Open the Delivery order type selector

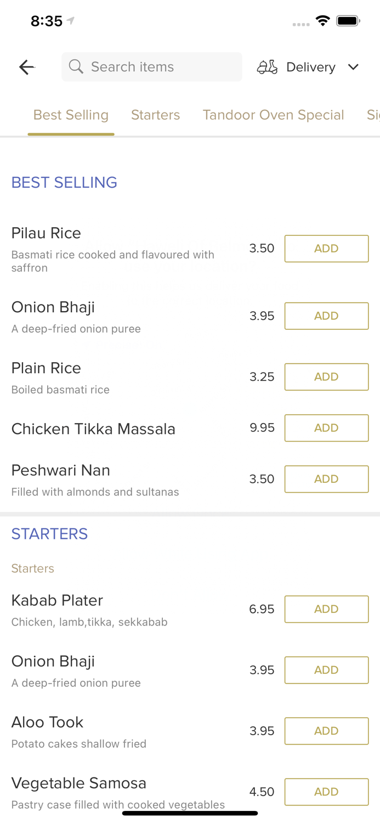coord(310,67)
